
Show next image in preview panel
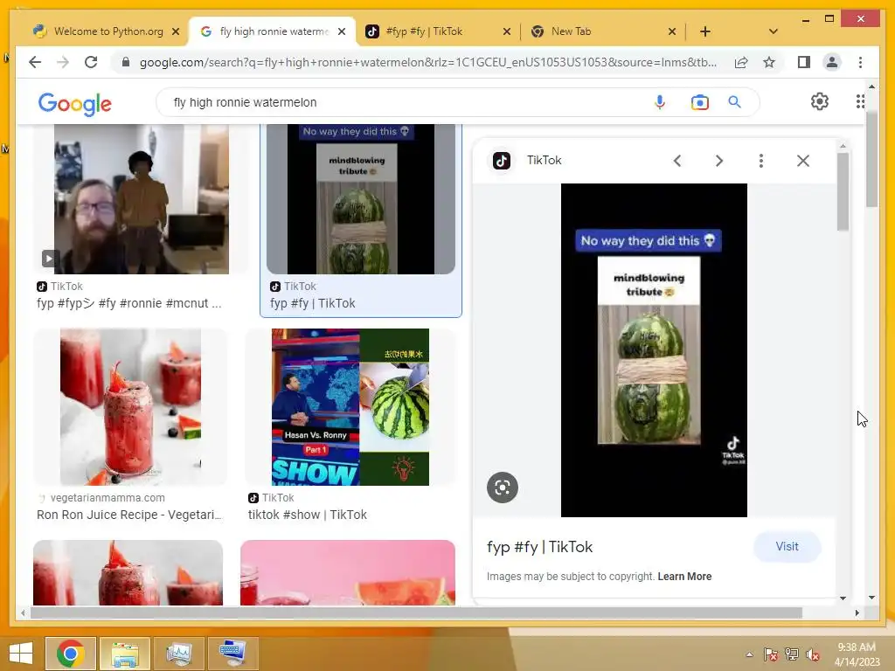719,161
